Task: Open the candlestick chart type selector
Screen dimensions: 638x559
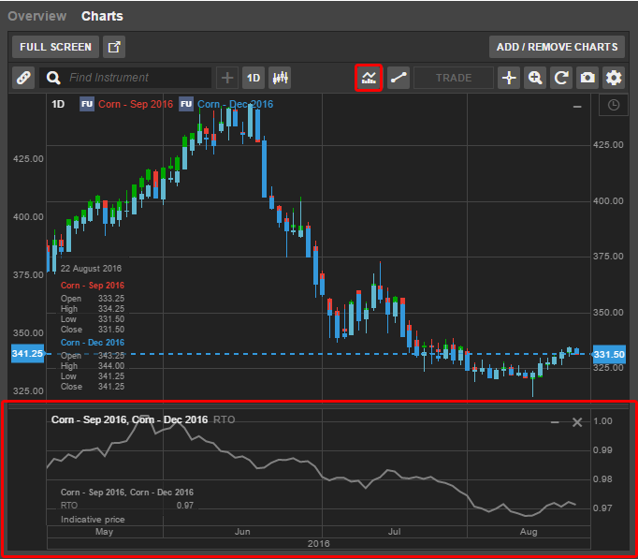Action: 280,78
